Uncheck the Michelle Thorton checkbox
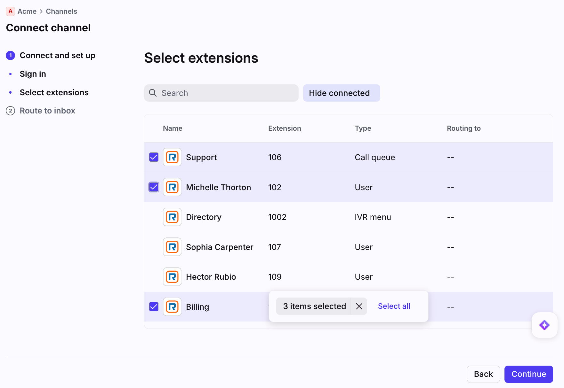This screenshot has width=564, height=388. tap(154, 187)
